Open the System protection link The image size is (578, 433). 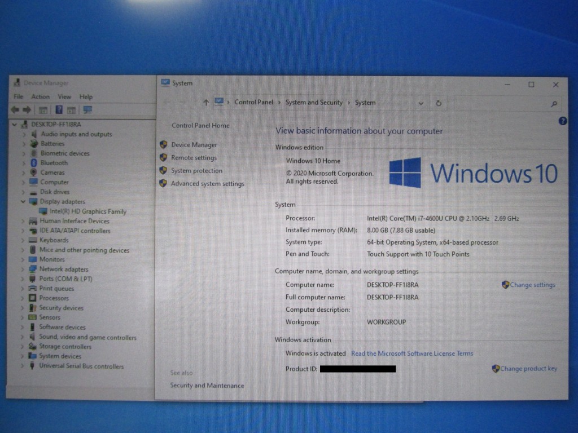[x=196, y=170]
